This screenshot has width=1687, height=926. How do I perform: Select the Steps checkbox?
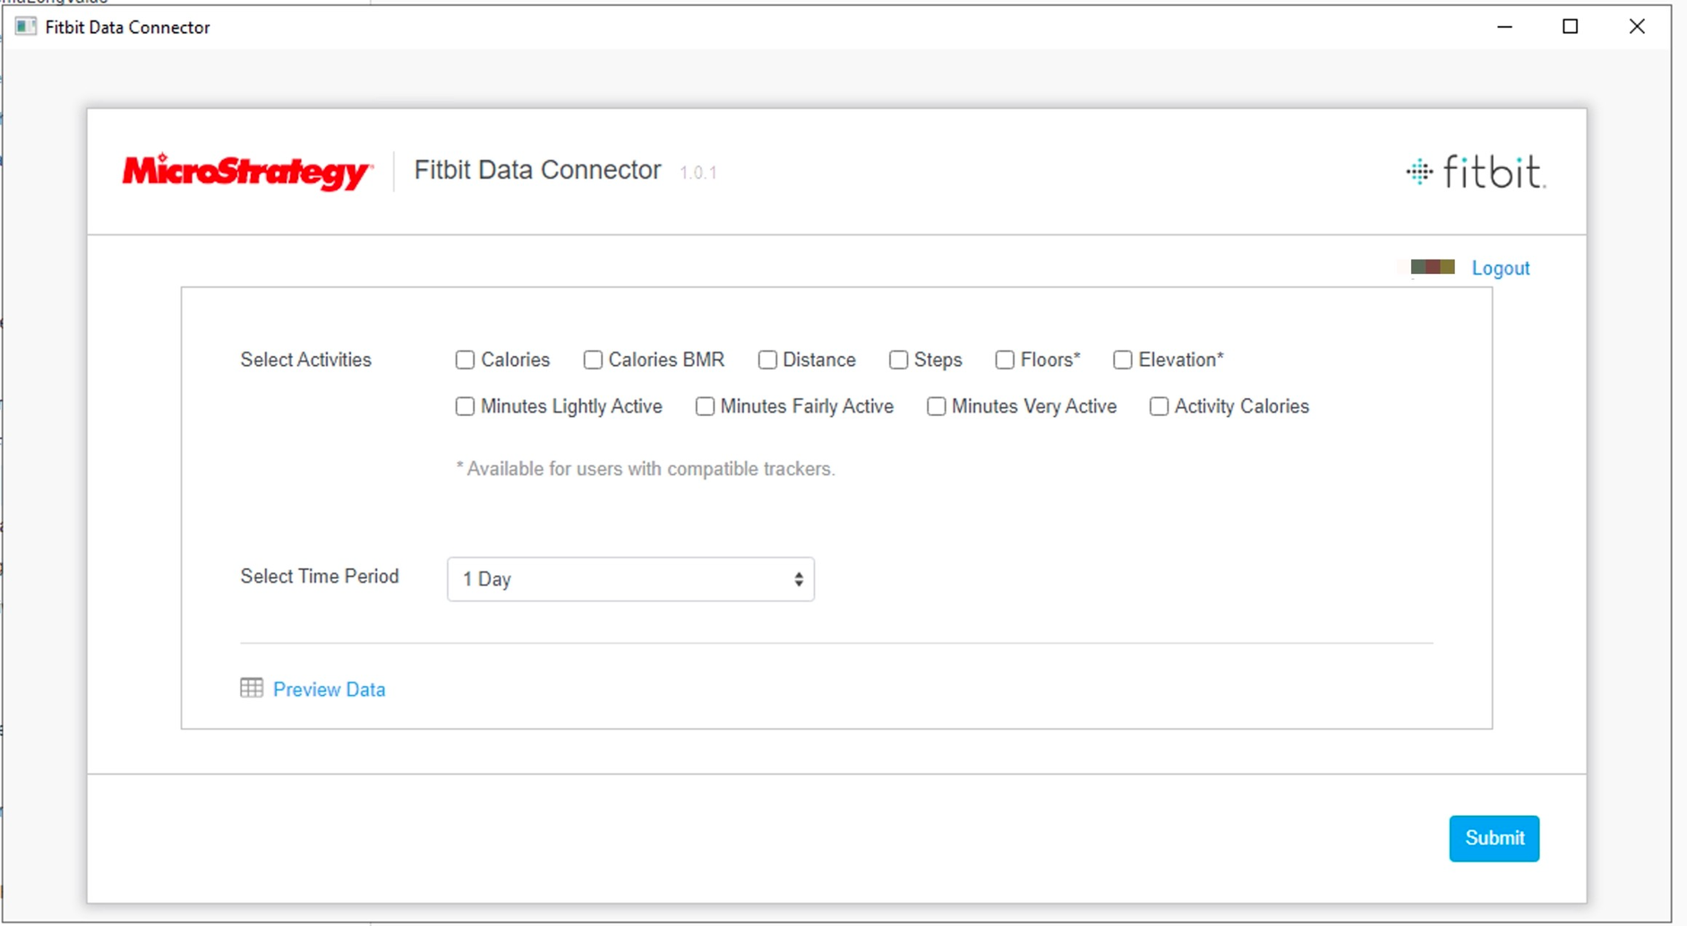tap(898, 360)
